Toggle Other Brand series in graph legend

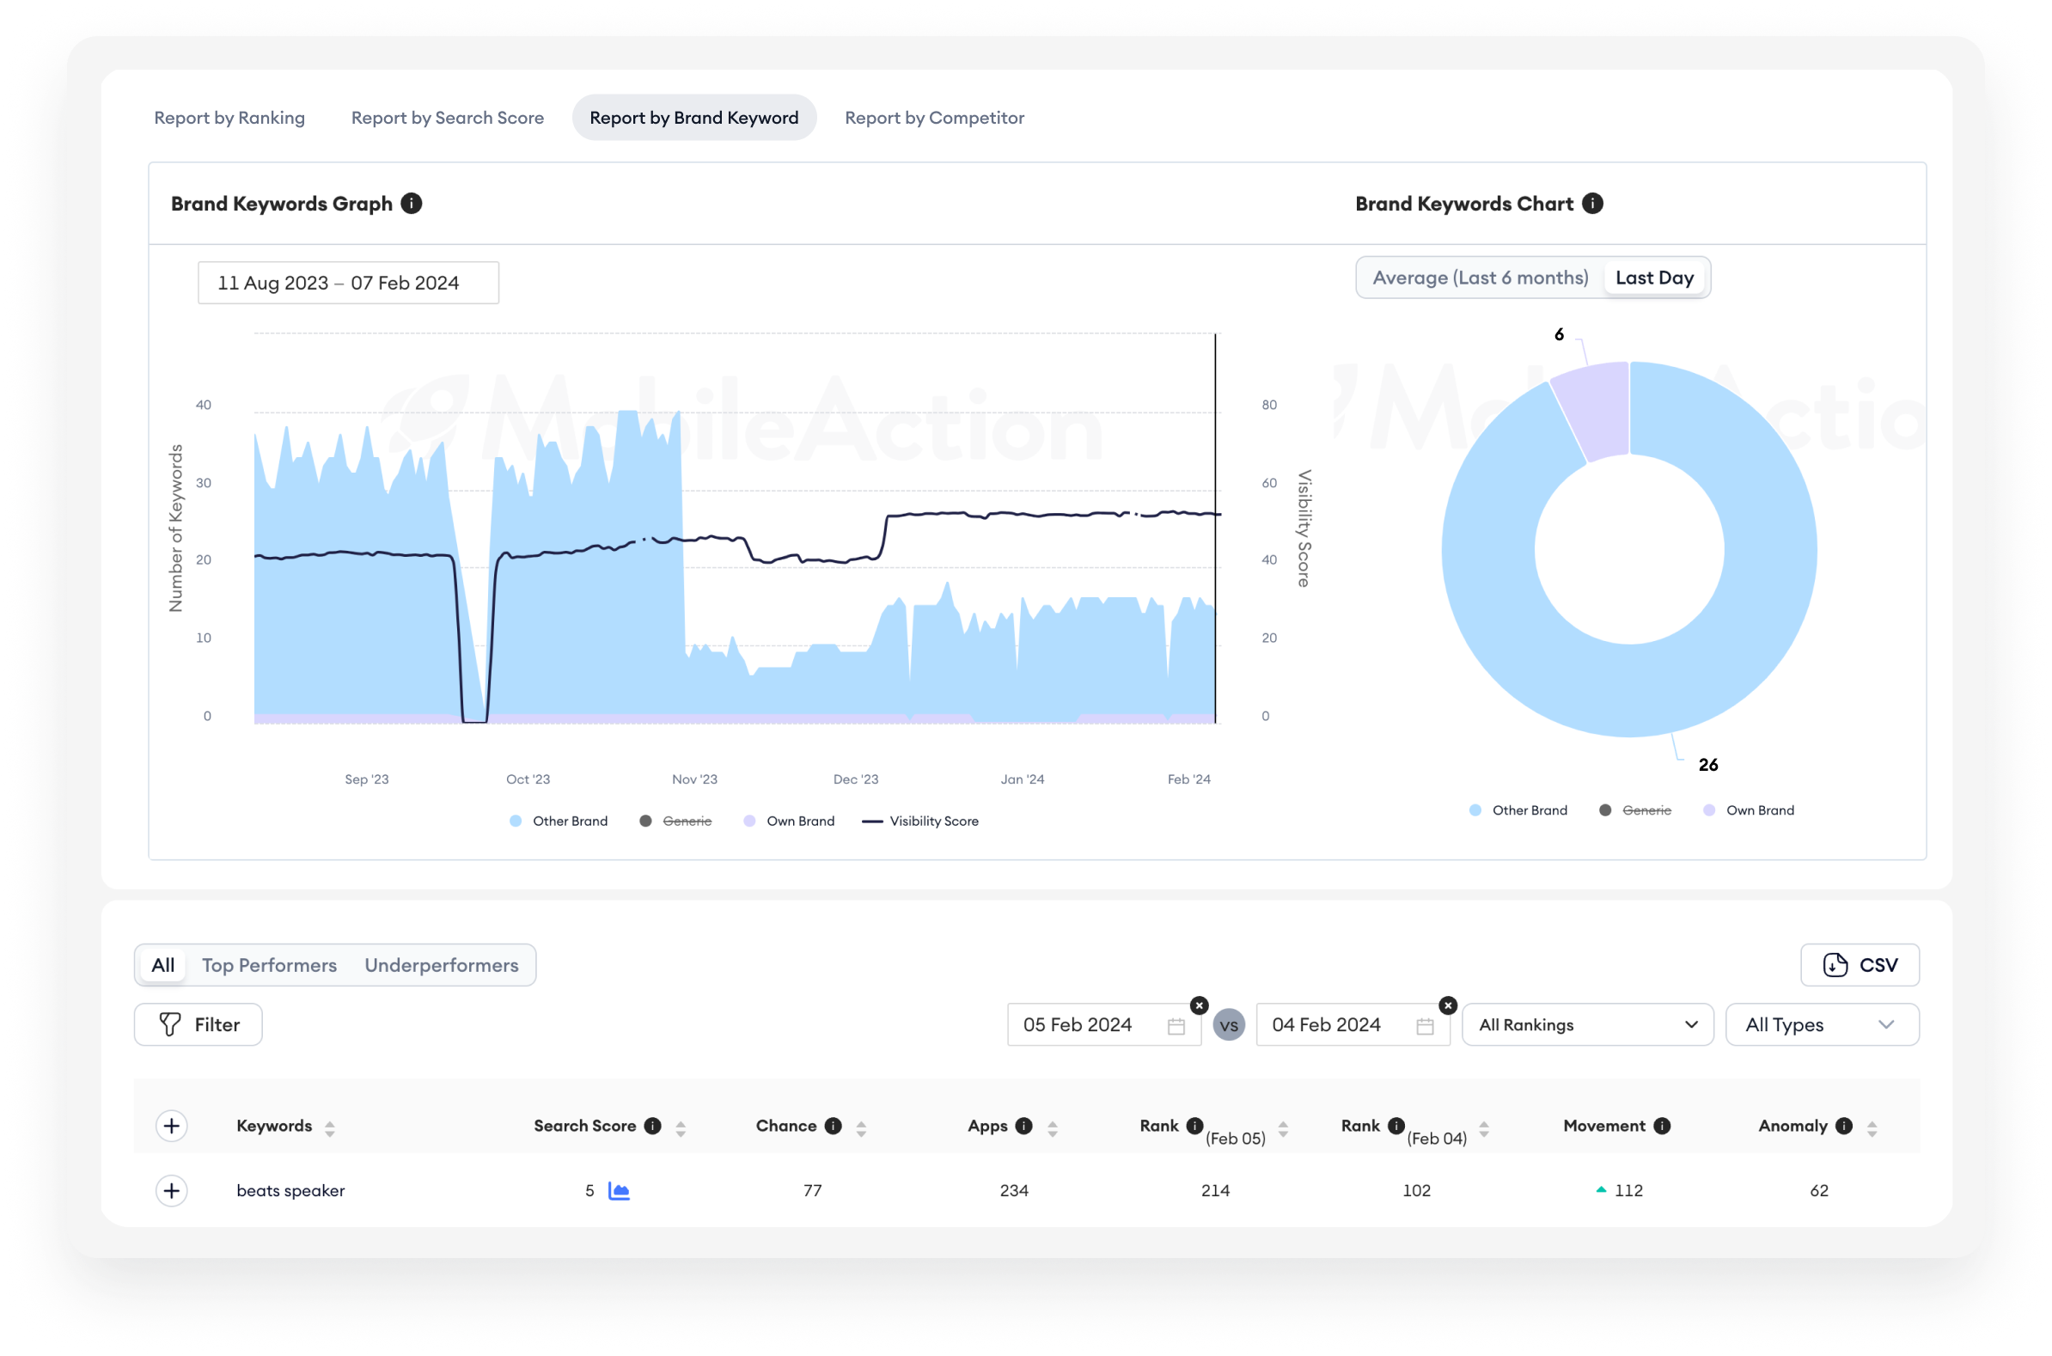pyautogui.click(x=559, y=822)
